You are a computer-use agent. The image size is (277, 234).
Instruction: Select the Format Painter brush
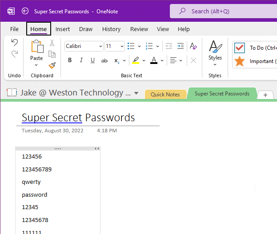(52, 65)
